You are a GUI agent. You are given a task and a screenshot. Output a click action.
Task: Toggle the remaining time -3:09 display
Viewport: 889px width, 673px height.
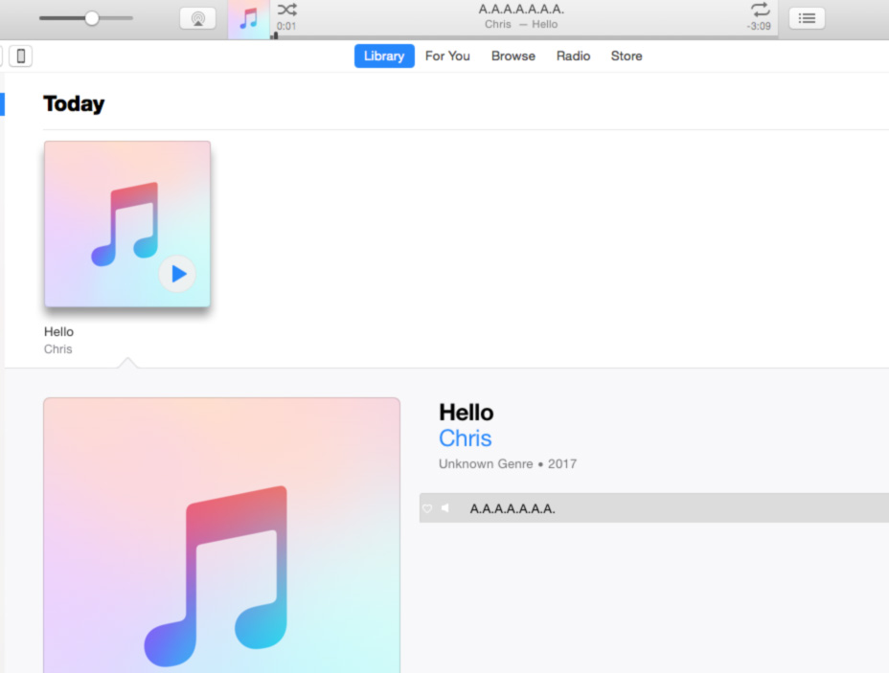tap(759, 26)
